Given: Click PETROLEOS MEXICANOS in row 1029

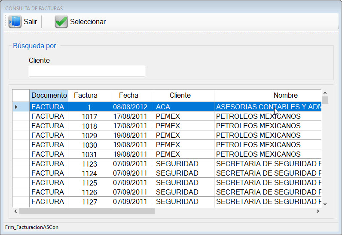Looking at the screenshot, I should tap(268, 135).
